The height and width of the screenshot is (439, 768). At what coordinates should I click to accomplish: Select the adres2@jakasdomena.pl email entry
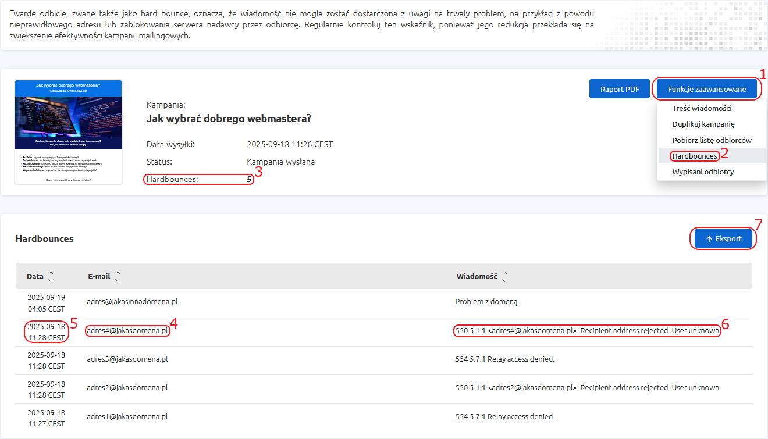coord(127,388)
